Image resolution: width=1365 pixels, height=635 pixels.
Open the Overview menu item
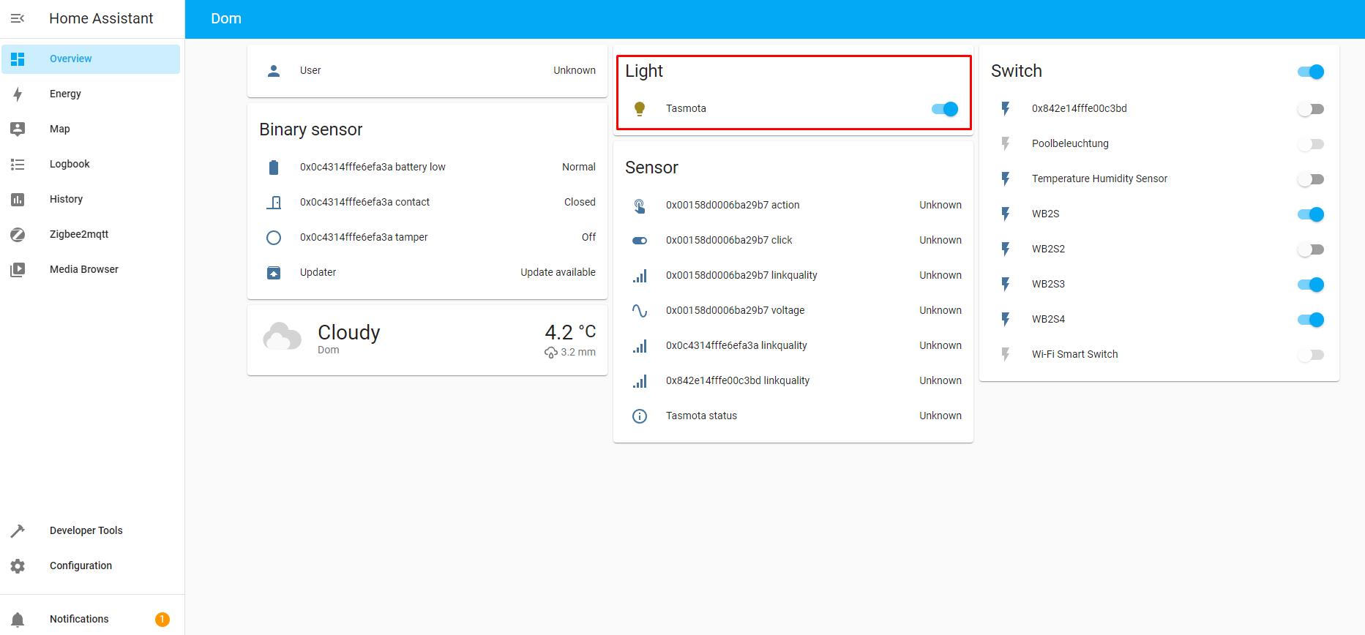point(91,59)
